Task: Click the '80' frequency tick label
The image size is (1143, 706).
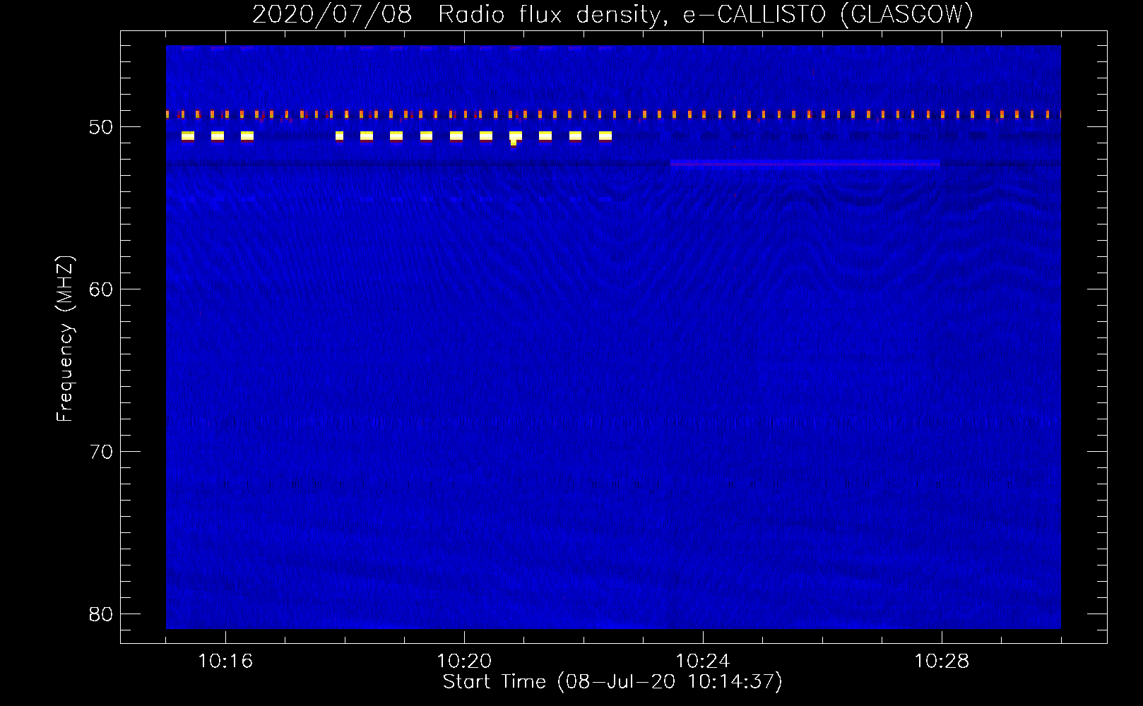Action: 101,614
